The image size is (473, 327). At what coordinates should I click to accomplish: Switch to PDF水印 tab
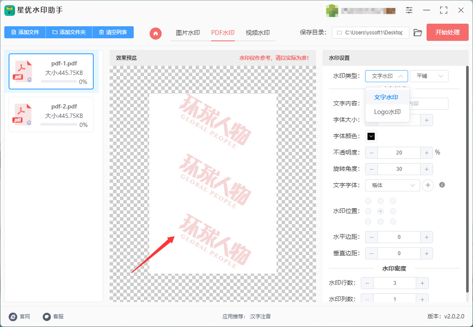223,33
